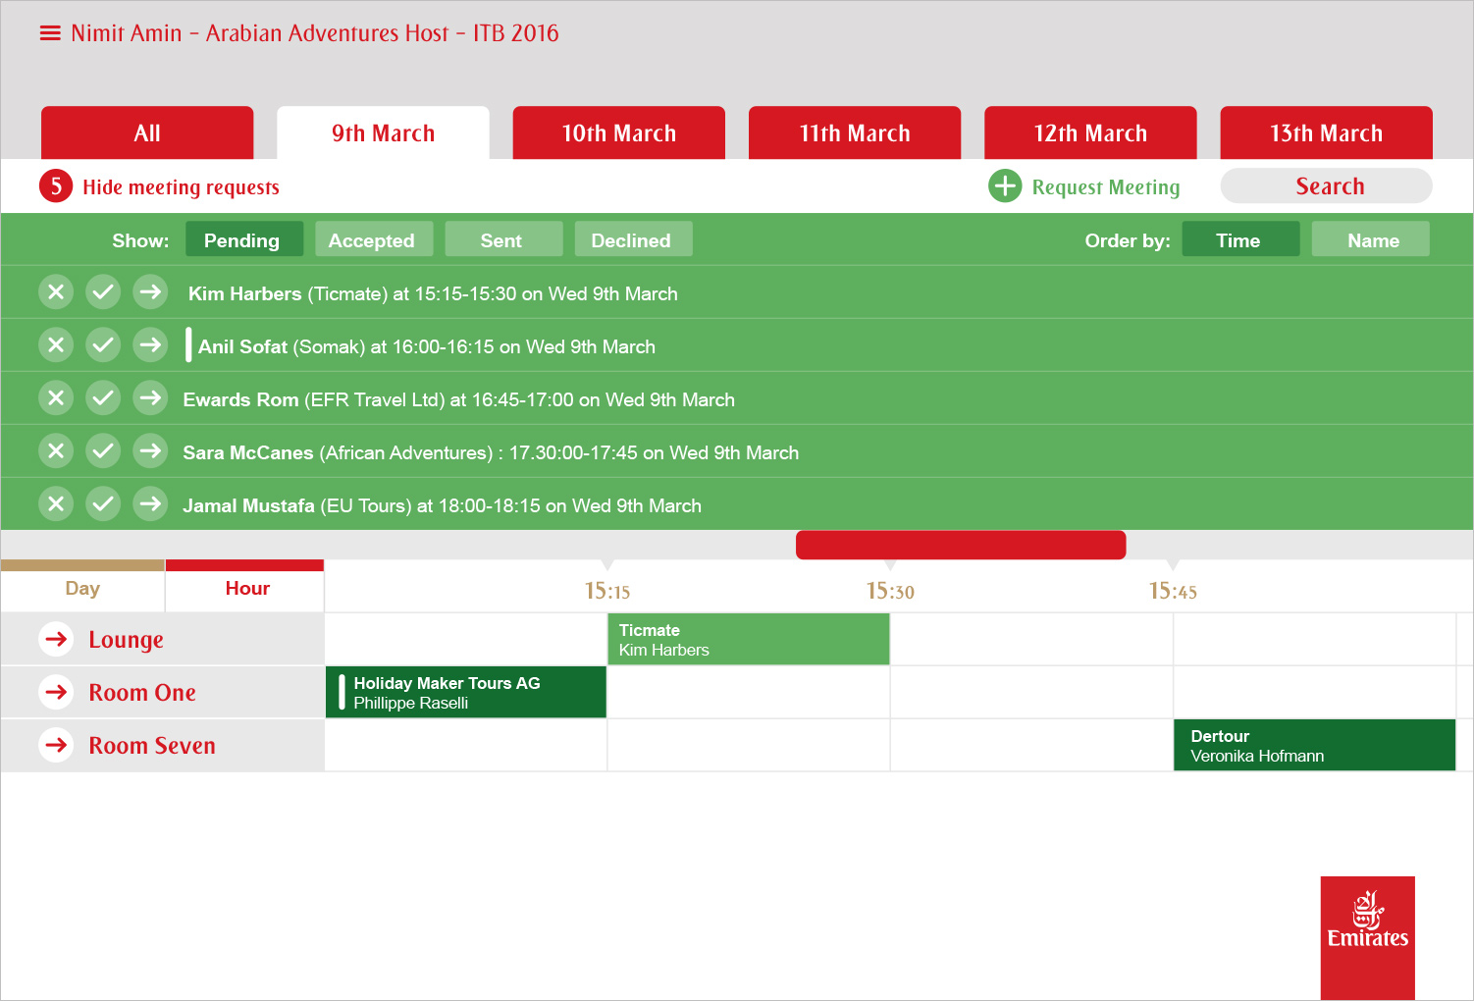Accept Anil Sofat meeting request
This screenshot has height=1001, width=1474.
tap(103, 345)
